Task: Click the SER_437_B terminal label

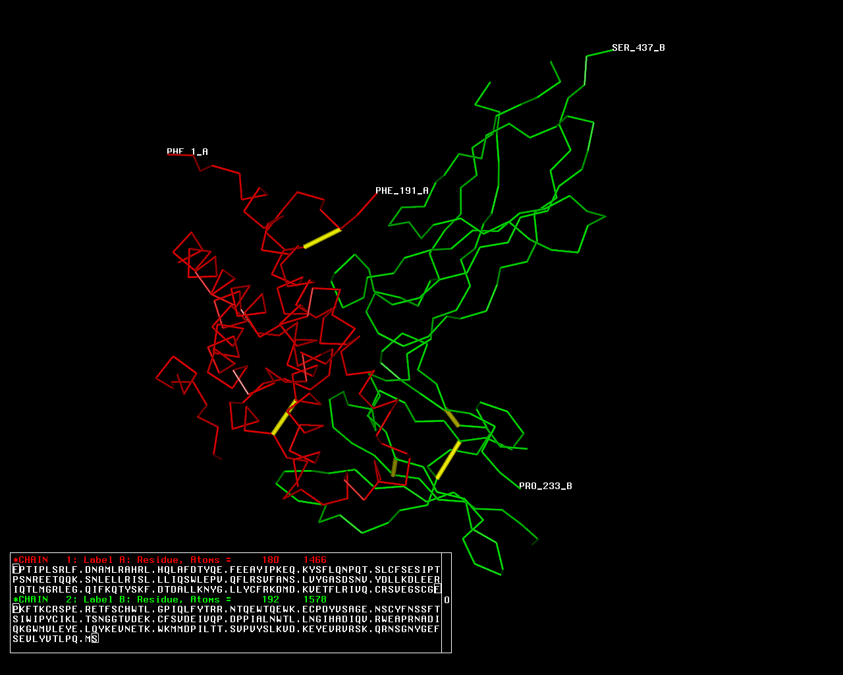Action: (x=638, y=47)
